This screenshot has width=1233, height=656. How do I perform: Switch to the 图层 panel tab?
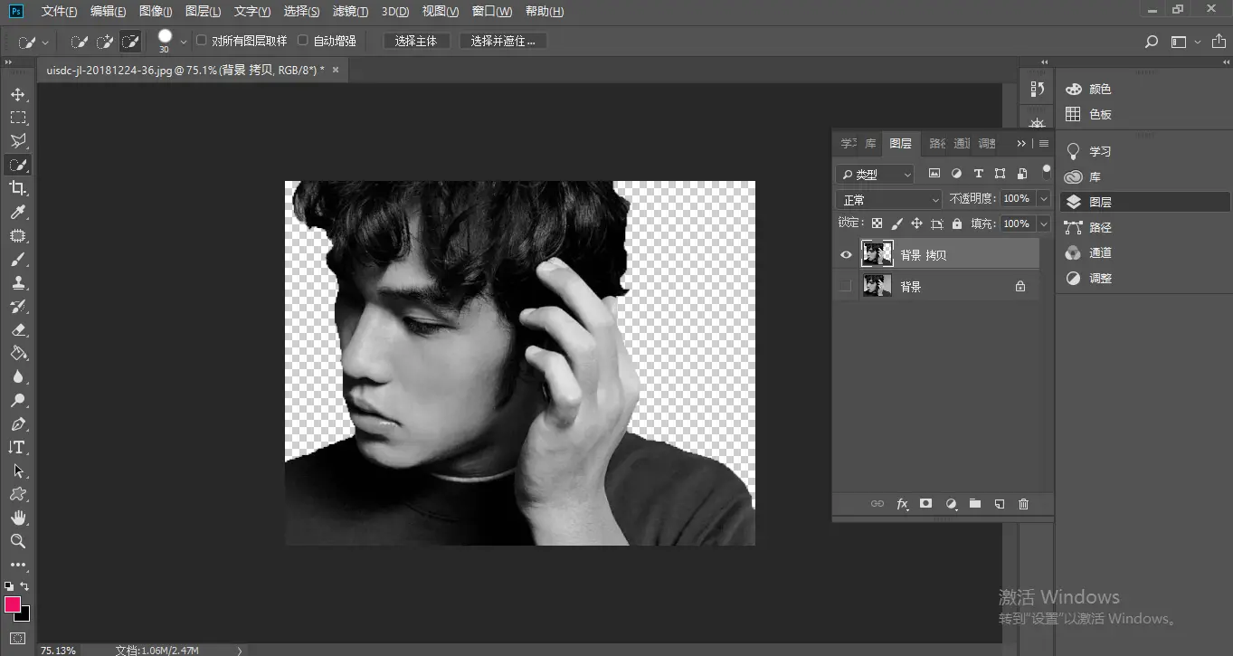click(x=901, y=144)
